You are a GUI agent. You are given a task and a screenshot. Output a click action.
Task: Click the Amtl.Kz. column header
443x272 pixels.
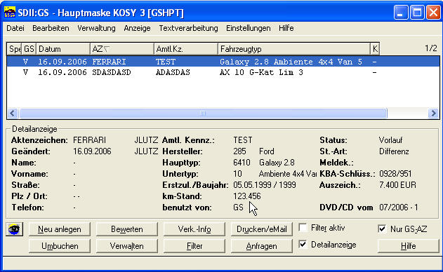186,49
